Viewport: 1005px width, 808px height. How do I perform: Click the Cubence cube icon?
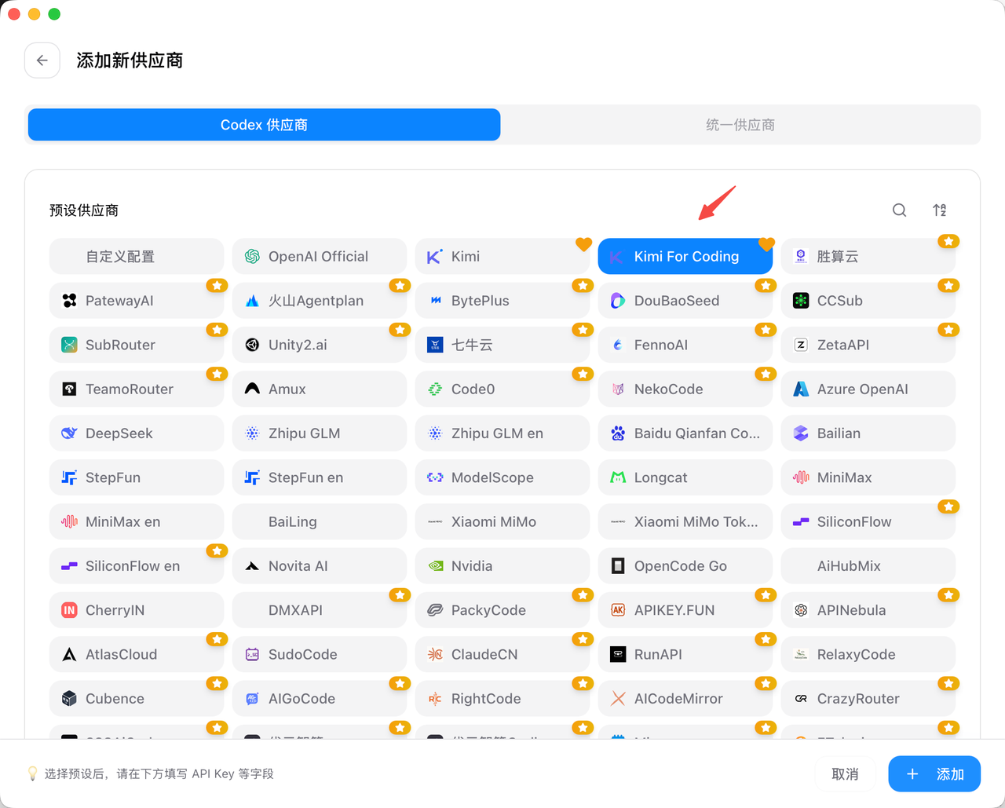(x=69, y=699)
